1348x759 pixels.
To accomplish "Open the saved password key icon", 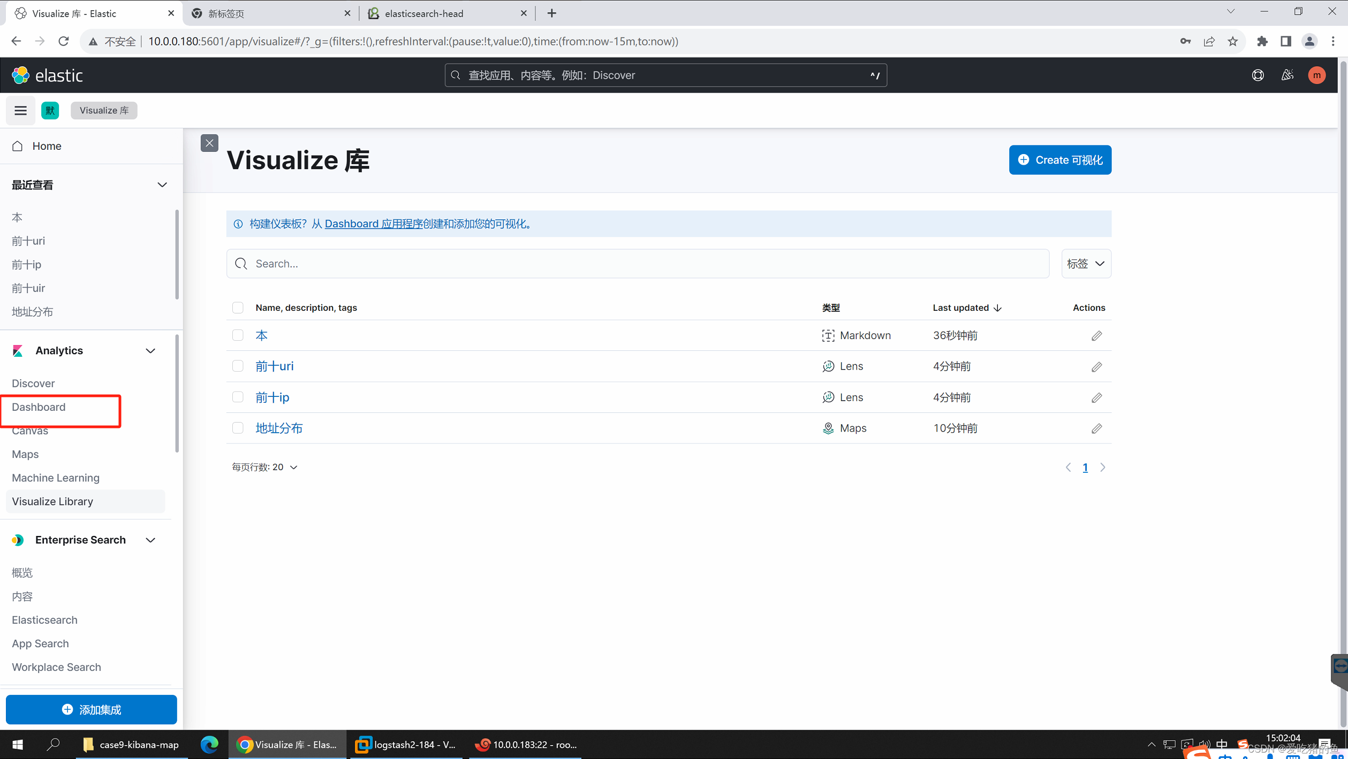I will coord(1185,41).
